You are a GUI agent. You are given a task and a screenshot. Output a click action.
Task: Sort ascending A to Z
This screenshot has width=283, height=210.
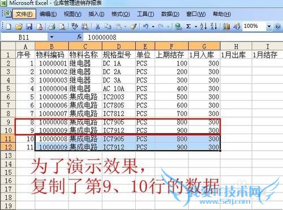[x=203, y=27]
